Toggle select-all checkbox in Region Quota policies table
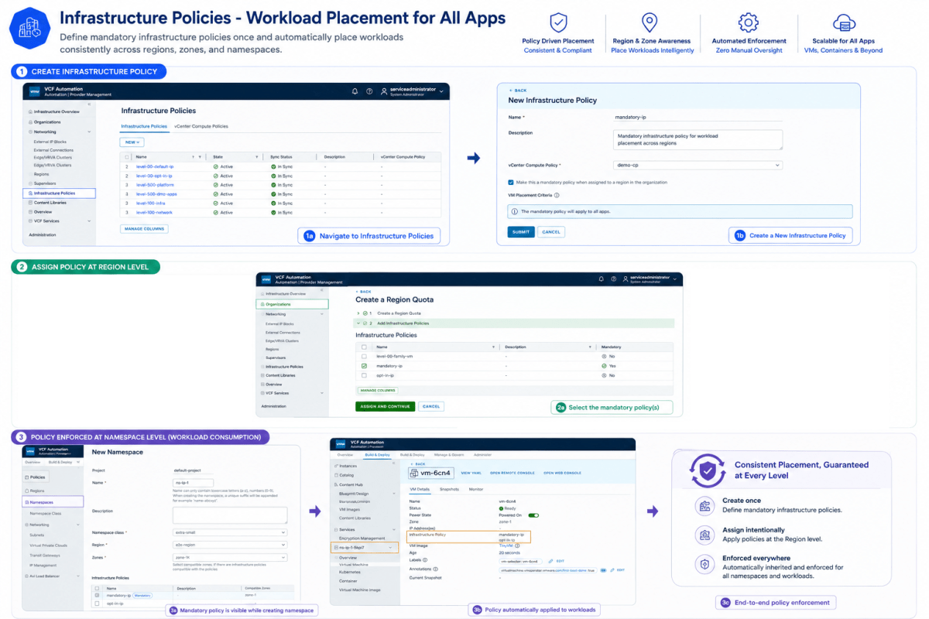This screenshot has width=929, height=619. click(364, 347)
